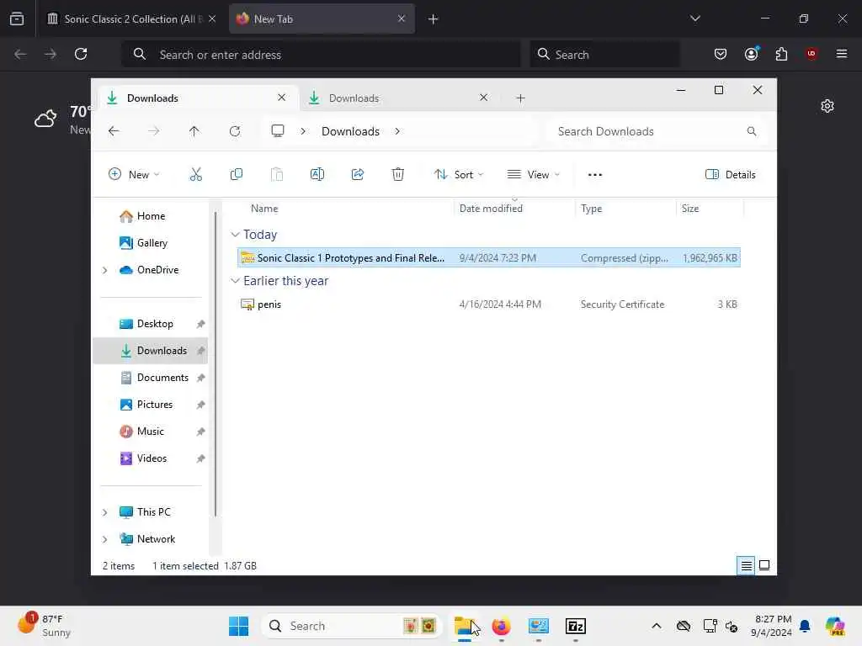Screen dimensions: 862x646
Task: Click the Firefox Search or enter address bar
Action: coord(322,54)
